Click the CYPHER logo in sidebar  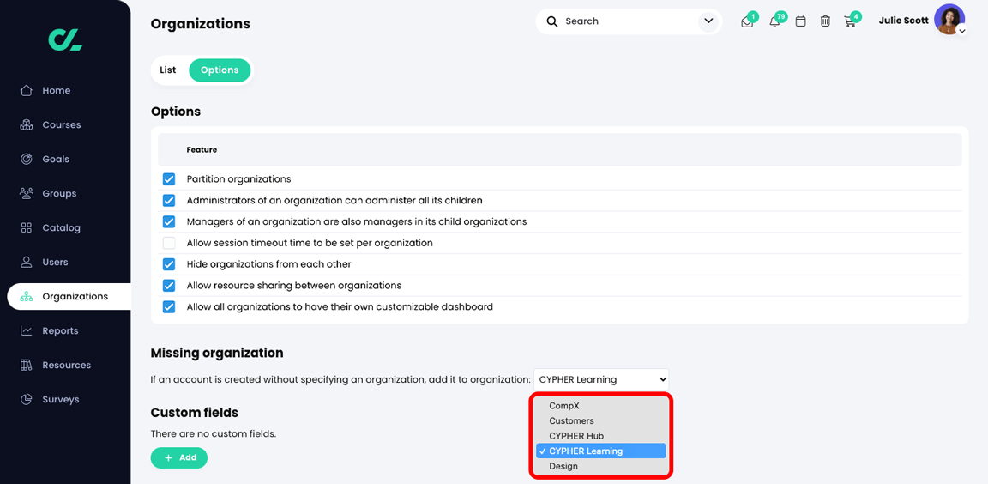tap(65, 40)
